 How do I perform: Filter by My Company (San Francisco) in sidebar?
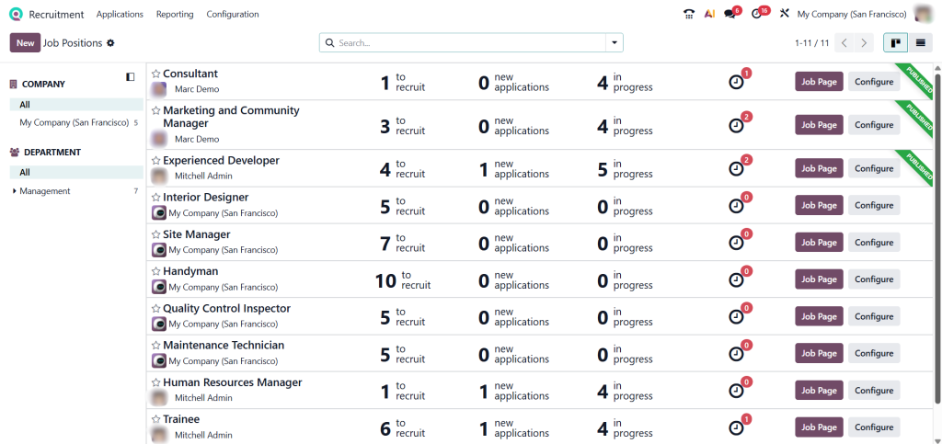76,122
